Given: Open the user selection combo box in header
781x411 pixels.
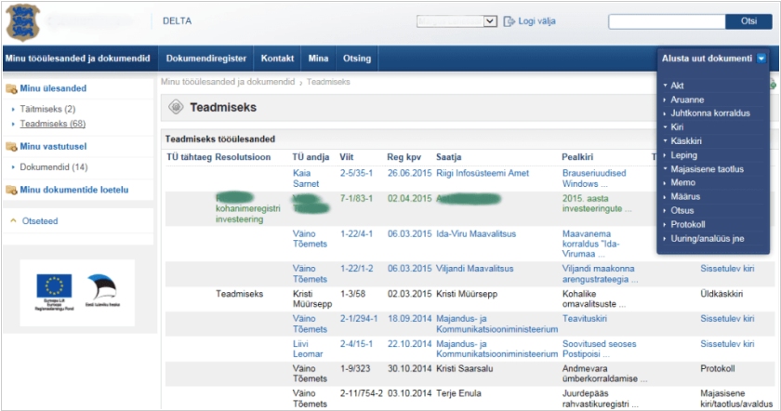Looking at the screenshot, I should pyautogui.click(x=457, y=21).
